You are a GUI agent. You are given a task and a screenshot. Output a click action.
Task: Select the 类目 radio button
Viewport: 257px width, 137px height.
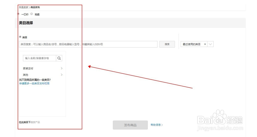(20, 37)
